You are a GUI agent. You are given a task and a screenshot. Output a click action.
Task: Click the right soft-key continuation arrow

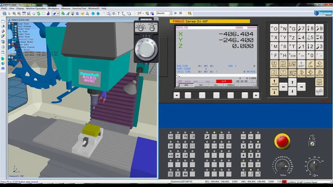tap(256, 95)
